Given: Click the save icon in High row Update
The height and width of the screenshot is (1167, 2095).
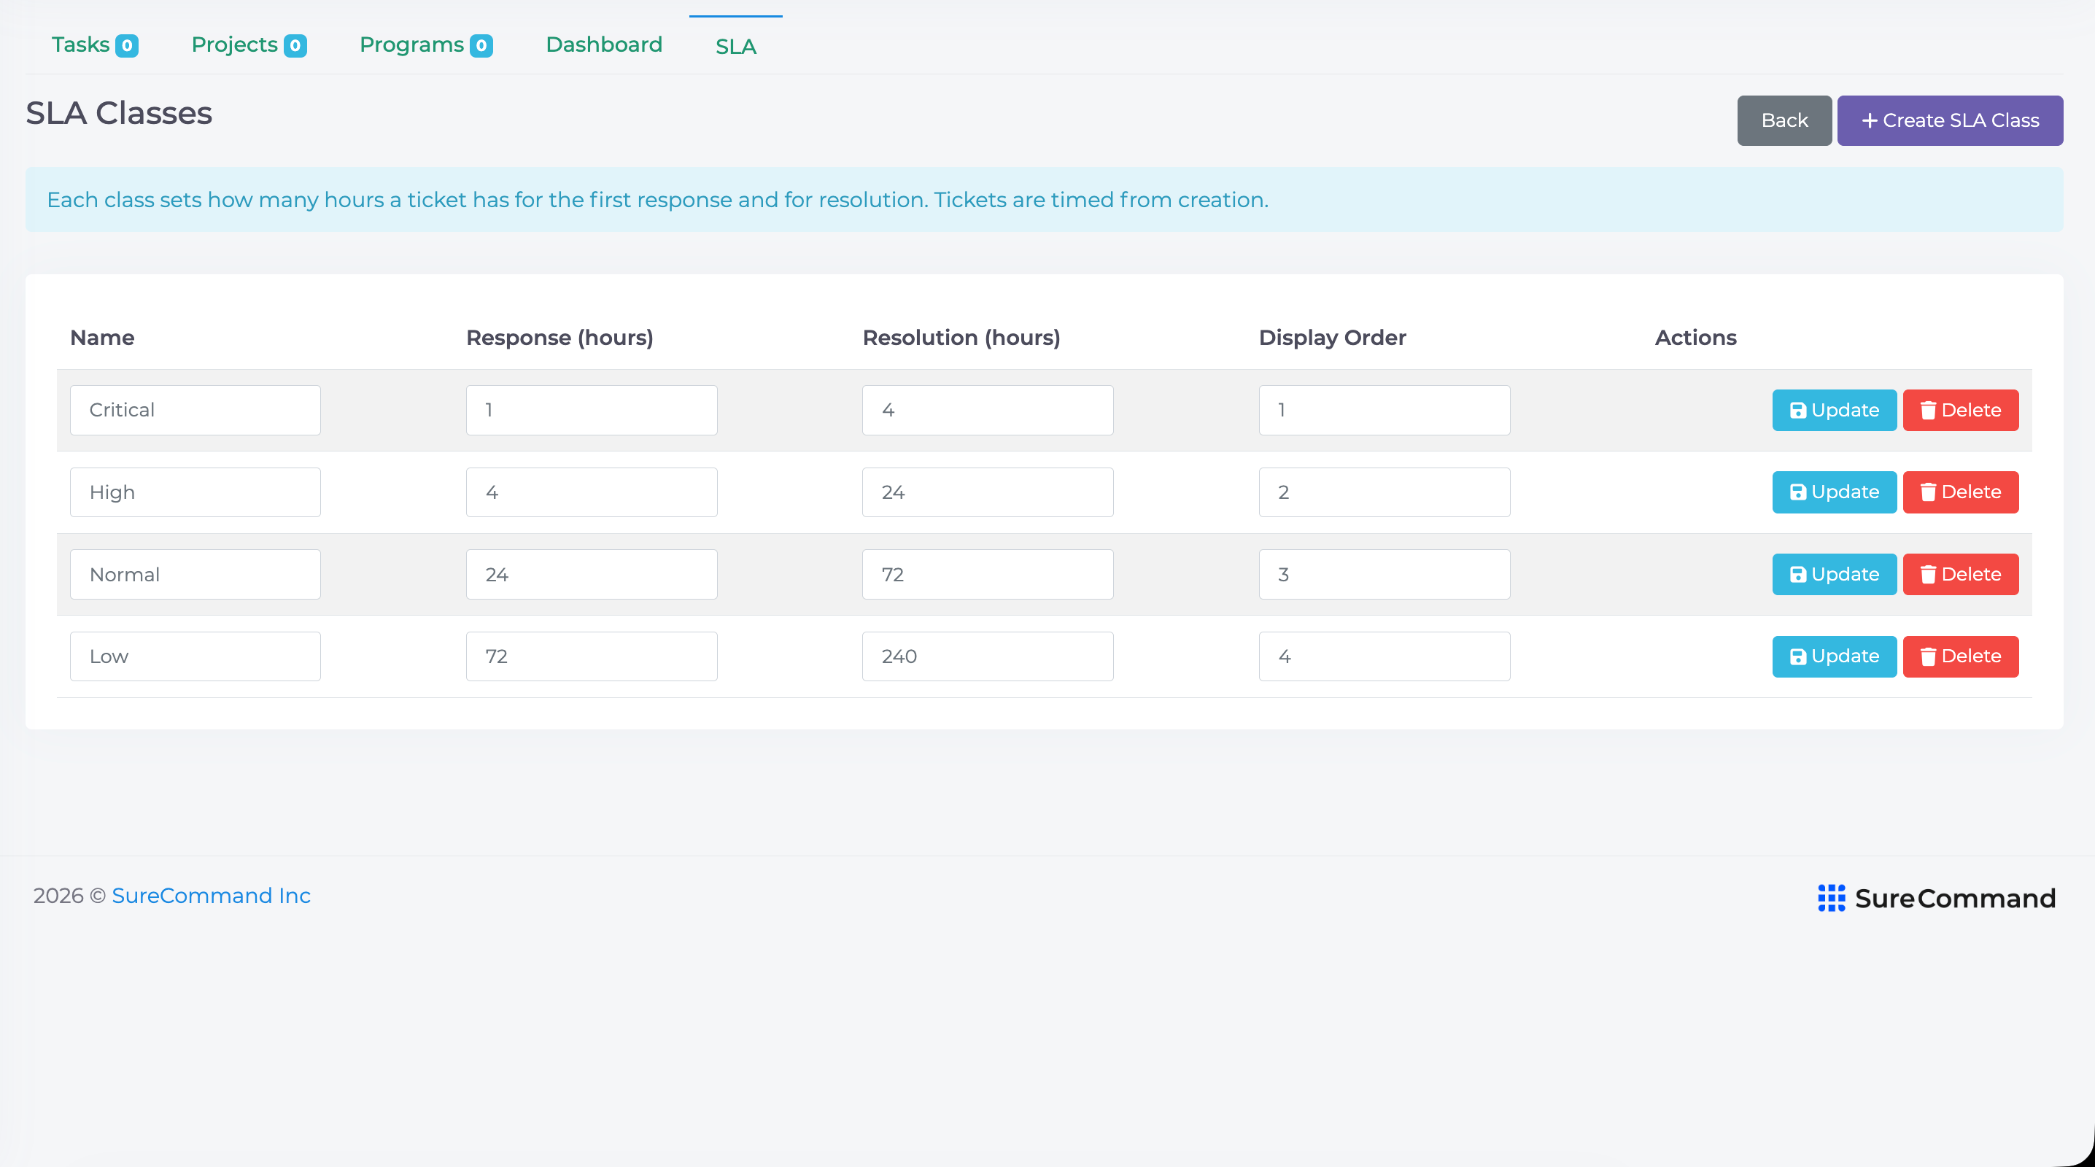Looking at the screenshot, I should tap(1797, 492).
